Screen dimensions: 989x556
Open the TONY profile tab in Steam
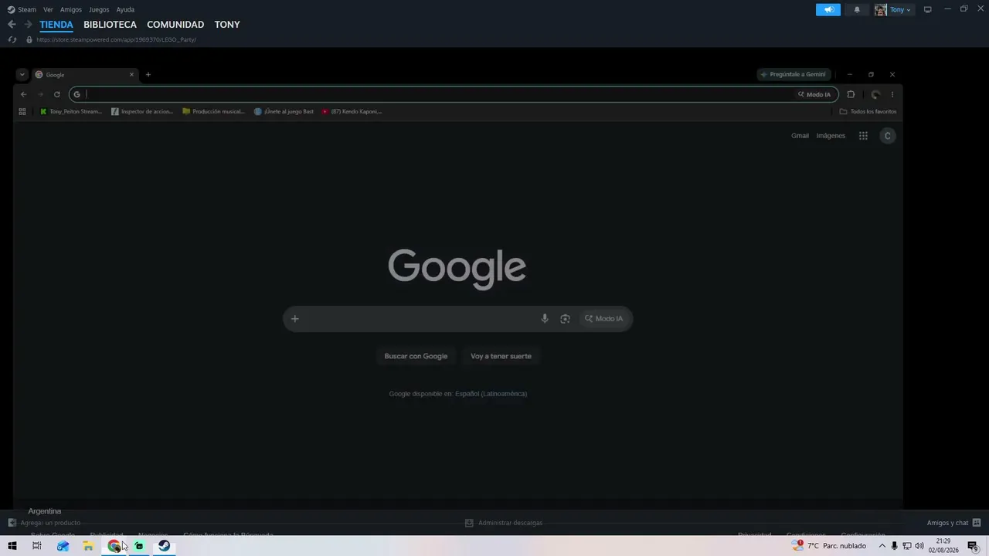pyautogui.click(x=227, y=25)
